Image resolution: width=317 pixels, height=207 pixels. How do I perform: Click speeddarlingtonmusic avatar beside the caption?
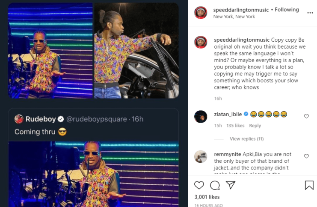(201, 42)
